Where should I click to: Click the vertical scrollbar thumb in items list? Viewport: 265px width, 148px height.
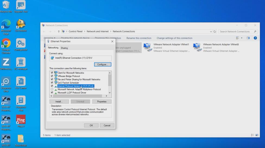point(110,80)
